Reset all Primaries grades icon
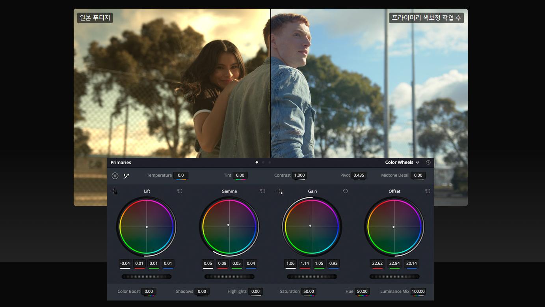545x307 pixels. [428, 162]
